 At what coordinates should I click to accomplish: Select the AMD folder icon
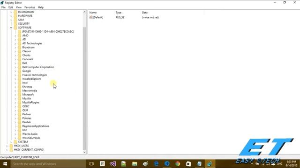click(x=20, y=35)
